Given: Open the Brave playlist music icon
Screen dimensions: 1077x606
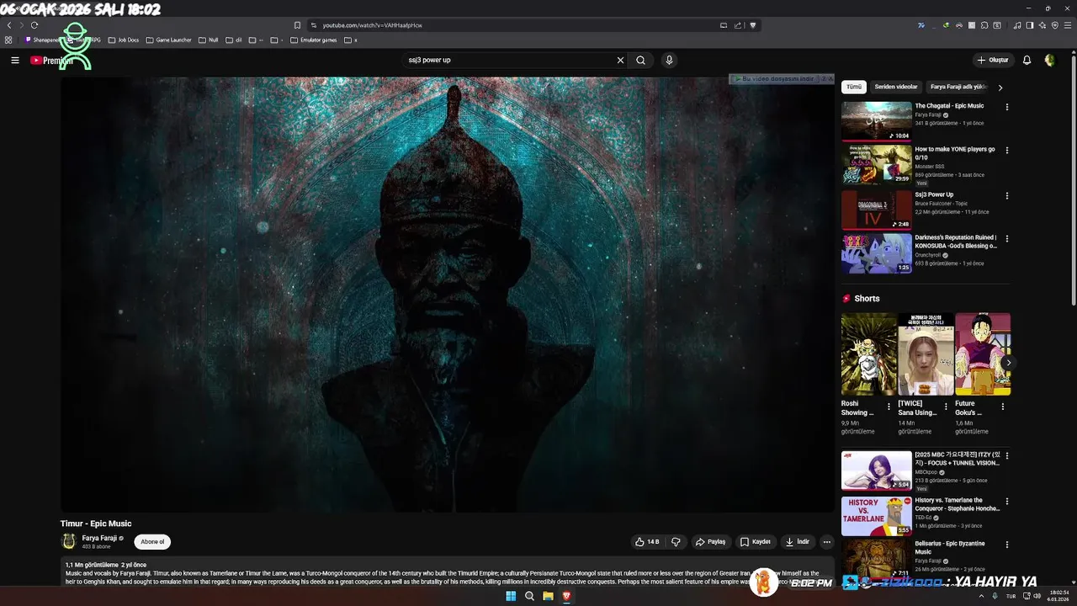Looking at the screenshot, I should pos(1017,25).
